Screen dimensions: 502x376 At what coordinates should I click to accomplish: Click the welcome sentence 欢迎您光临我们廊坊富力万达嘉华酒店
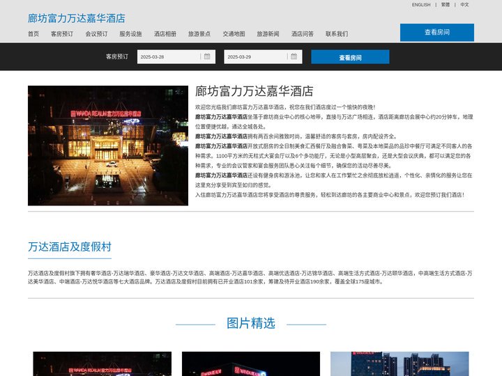(x=285, y=107)
